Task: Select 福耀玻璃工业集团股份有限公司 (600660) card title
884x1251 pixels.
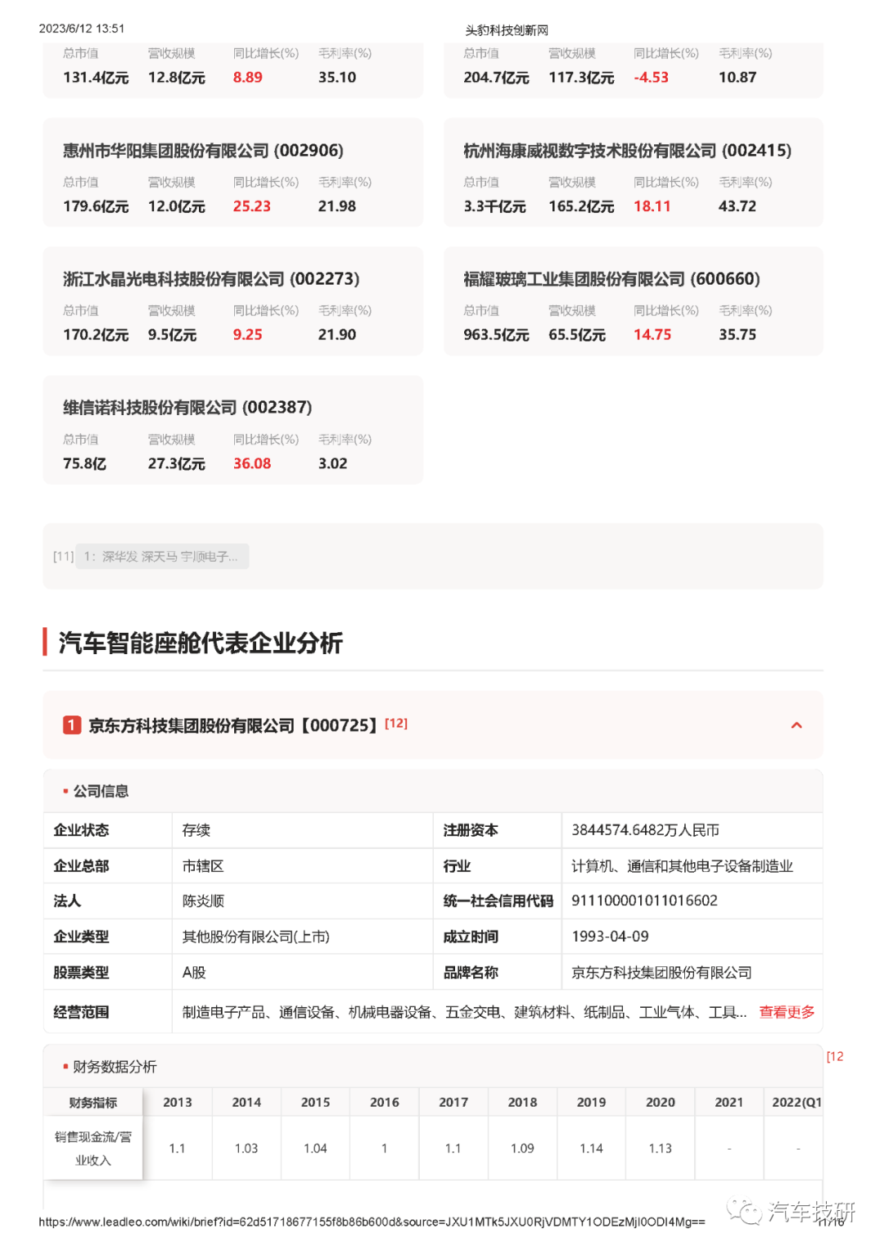Action: 611,279
